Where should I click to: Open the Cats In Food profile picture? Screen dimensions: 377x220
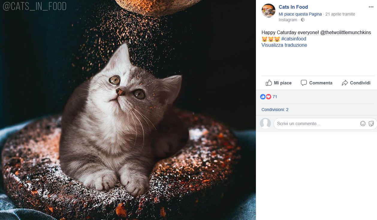(x=268, y=11)
